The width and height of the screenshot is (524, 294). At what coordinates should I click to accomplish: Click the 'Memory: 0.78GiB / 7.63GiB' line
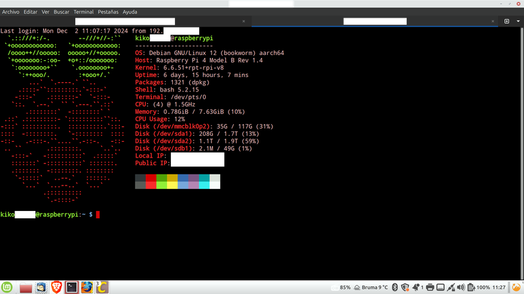(190, 112)
